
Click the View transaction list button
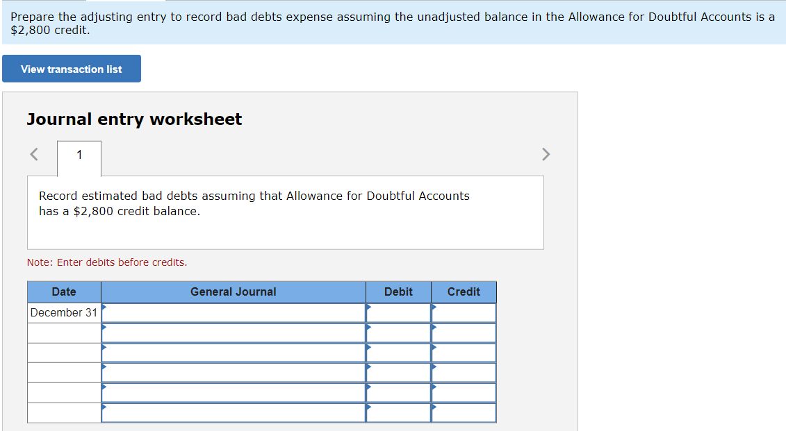click(71, 69)
